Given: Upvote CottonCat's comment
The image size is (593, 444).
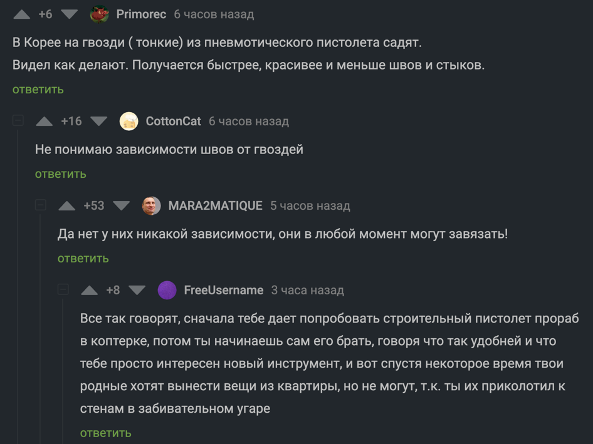Looking at the screenshot, I should [x=45, y=121].
